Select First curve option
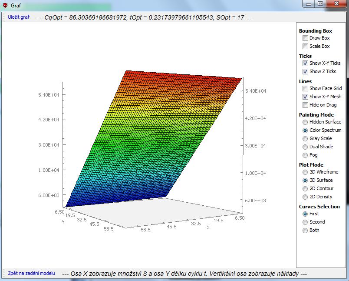 (x=305, y=214)
